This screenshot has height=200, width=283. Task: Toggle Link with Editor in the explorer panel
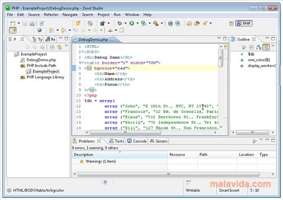click(x=59, y=47)
